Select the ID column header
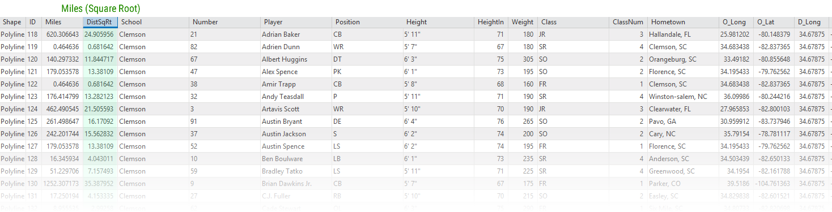 coord(34,22)
